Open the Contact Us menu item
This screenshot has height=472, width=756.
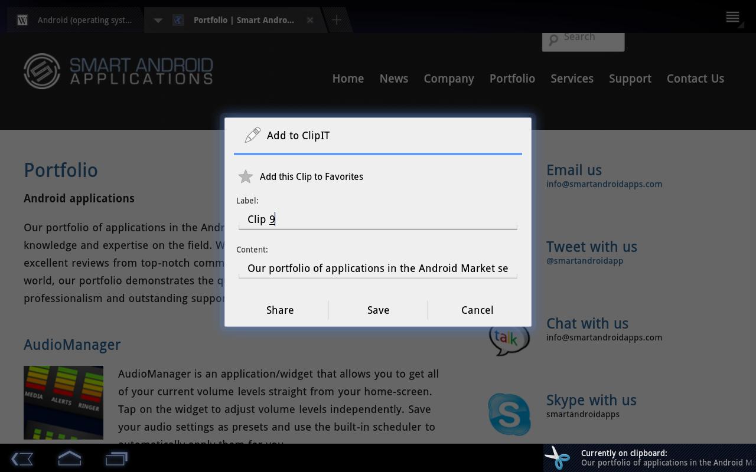[x=695, y=78]
